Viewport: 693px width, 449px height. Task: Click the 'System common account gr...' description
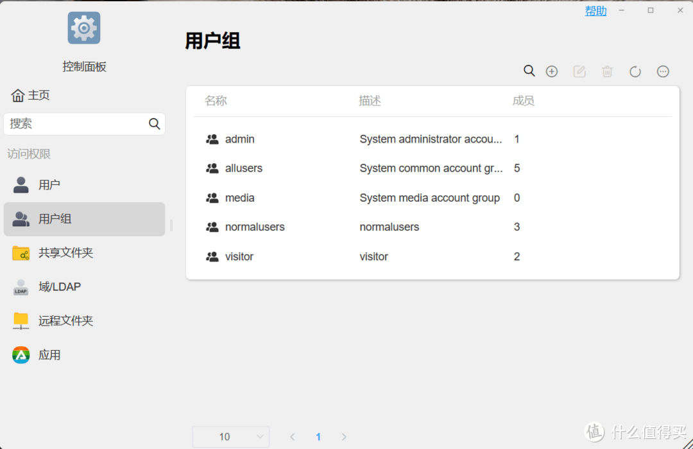[x=431, y=168]
